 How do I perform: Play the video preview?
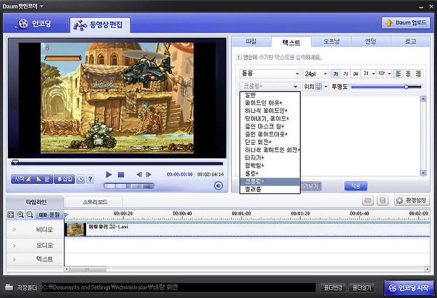pos(109,174)
